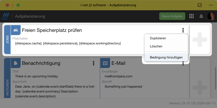Open the user profile avatar
Screen dimensions: 217x108
click(211, 16)
